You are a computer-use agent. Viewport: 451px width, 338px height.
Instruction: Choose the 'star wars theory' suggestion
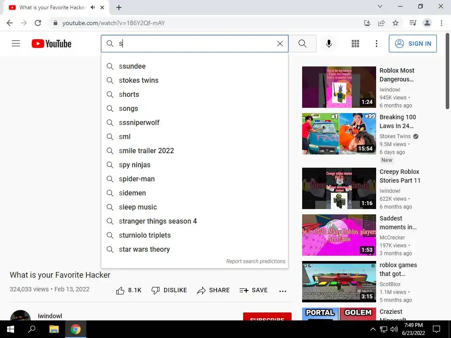tap(194, 249)
